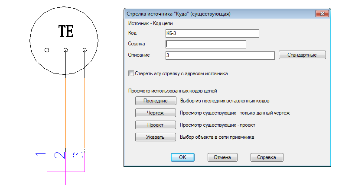
Task: Select wire number 1 in drawing
Action: [x=41, y=154]
